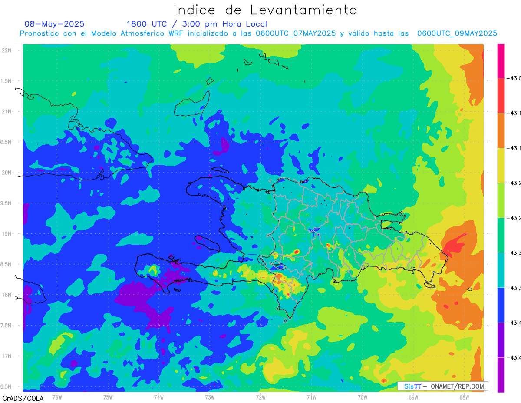Image resolution: width=521 pixels, height=403 pixels.
Task: Click the '76W' longitude label
Action: tap(57, 397)
